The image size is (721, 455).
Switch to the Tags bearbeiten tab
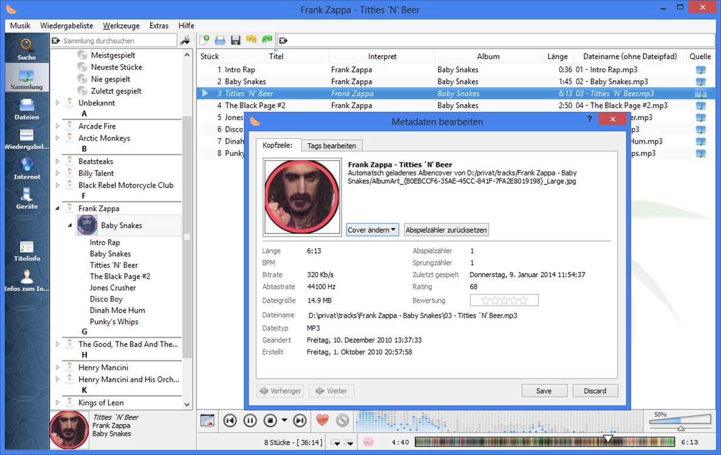[331, 146]
